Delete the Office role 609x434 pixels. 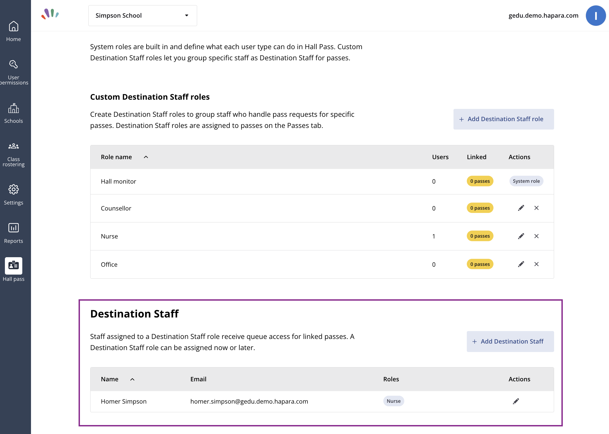coord(536,264)
